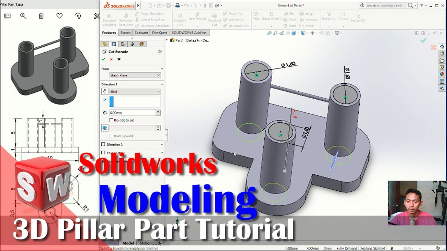Click the Revolved Cut tool
Image resolution: width=447 pixels, height=251 pixels.
(x=214, y=20)
